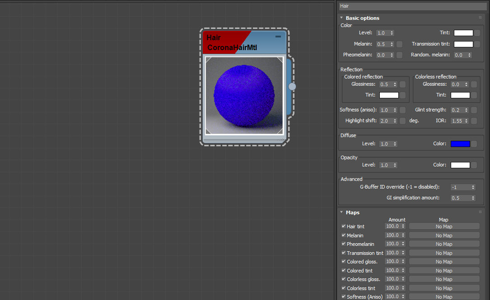Open the Hair node material preview sphere

coord(244,96)
